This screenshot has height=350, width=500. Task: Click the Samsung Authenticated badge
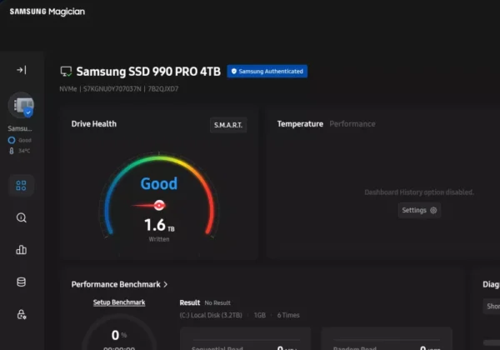[267, 71]
